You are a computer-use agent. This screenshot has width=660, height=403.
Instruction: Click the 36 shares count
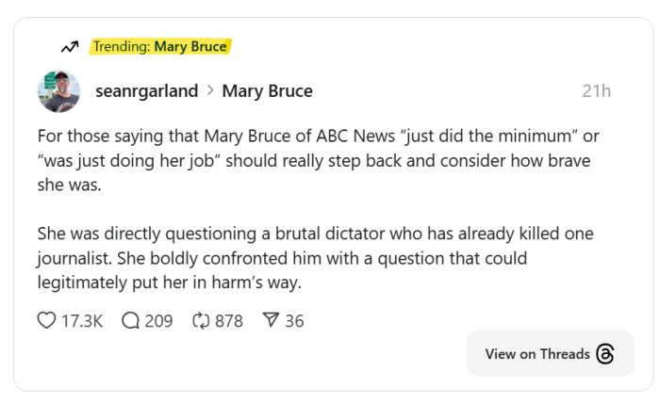[294, 321]
